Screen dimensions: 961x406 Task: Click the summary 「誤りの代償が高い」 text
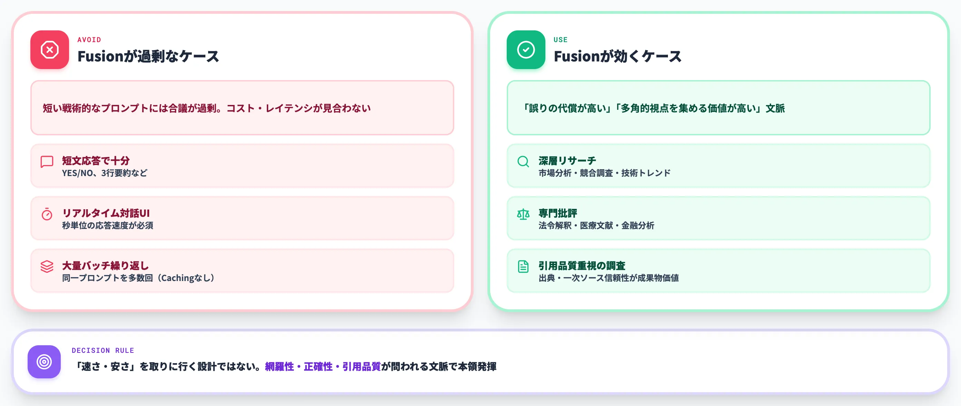point(567,108)
